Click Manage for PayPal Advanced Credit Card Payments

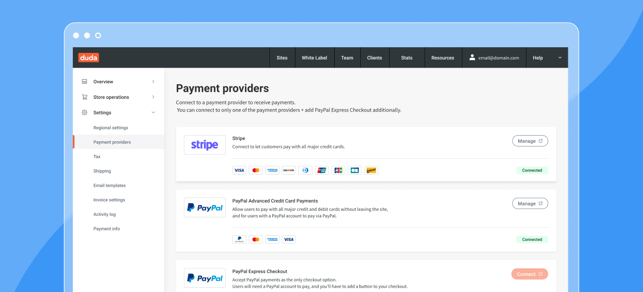530,204
